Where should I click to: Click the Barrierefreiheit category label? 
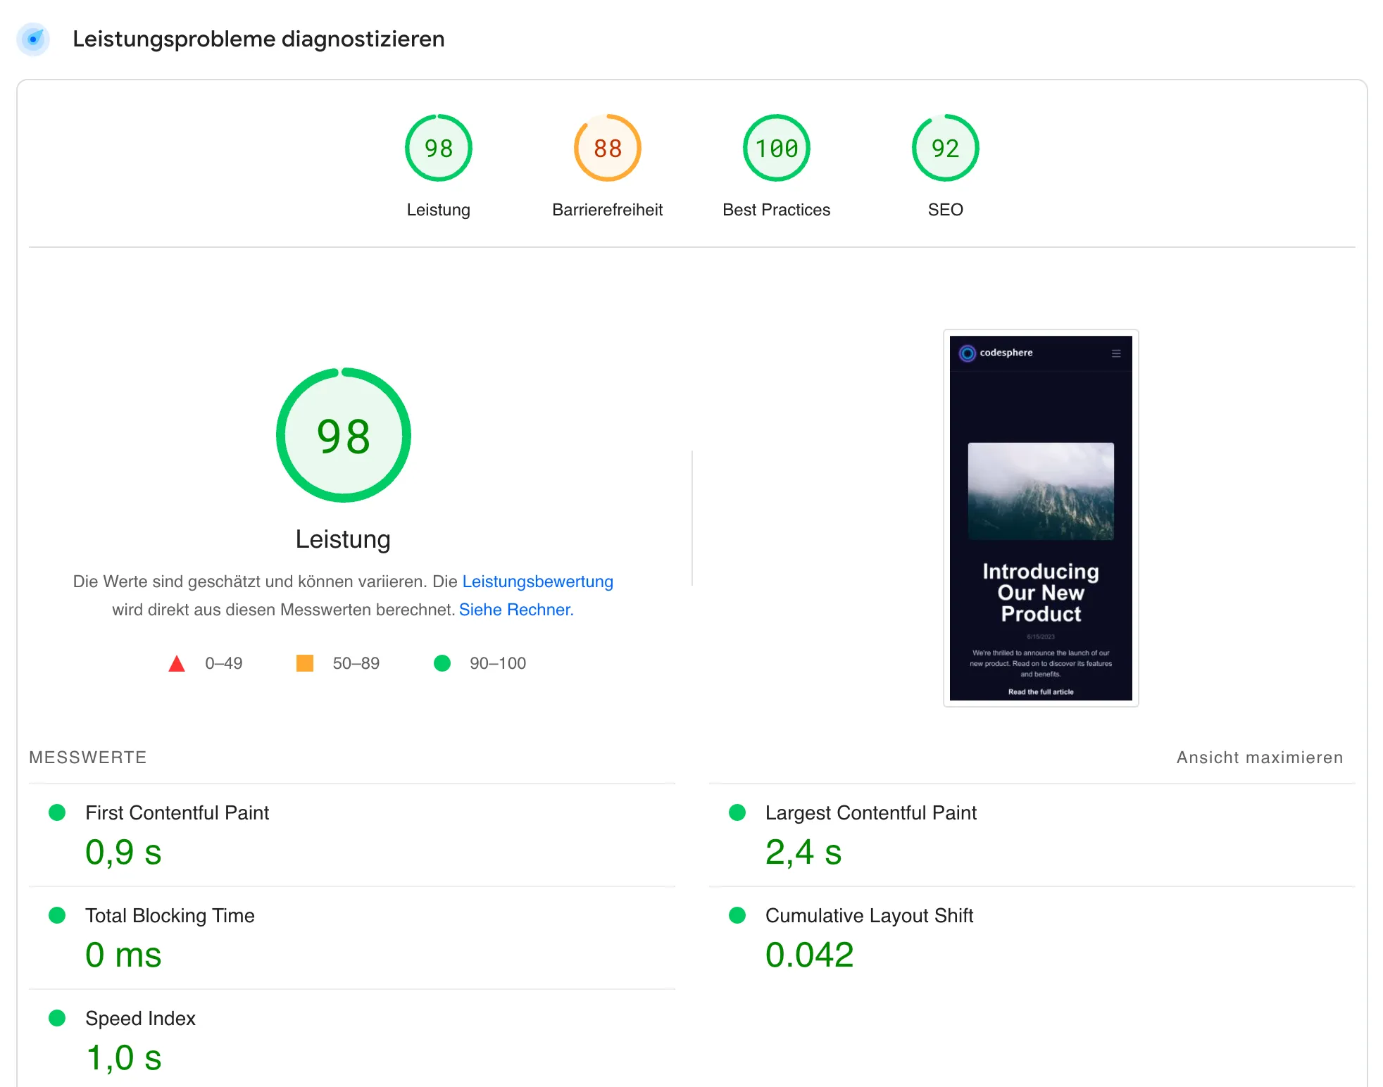click(607, 210)
